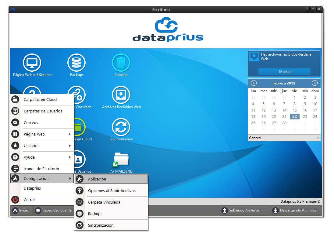Open the partially hidden Usuarios desktop icon

coord(80,159)
